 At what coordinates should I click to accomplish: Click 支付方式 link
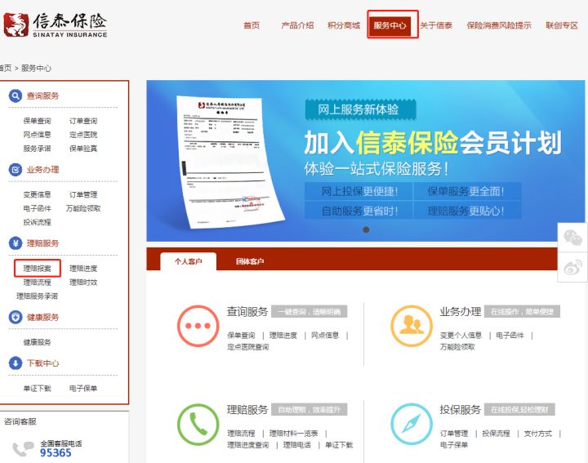pyautogui.click(x=538, y=434)
